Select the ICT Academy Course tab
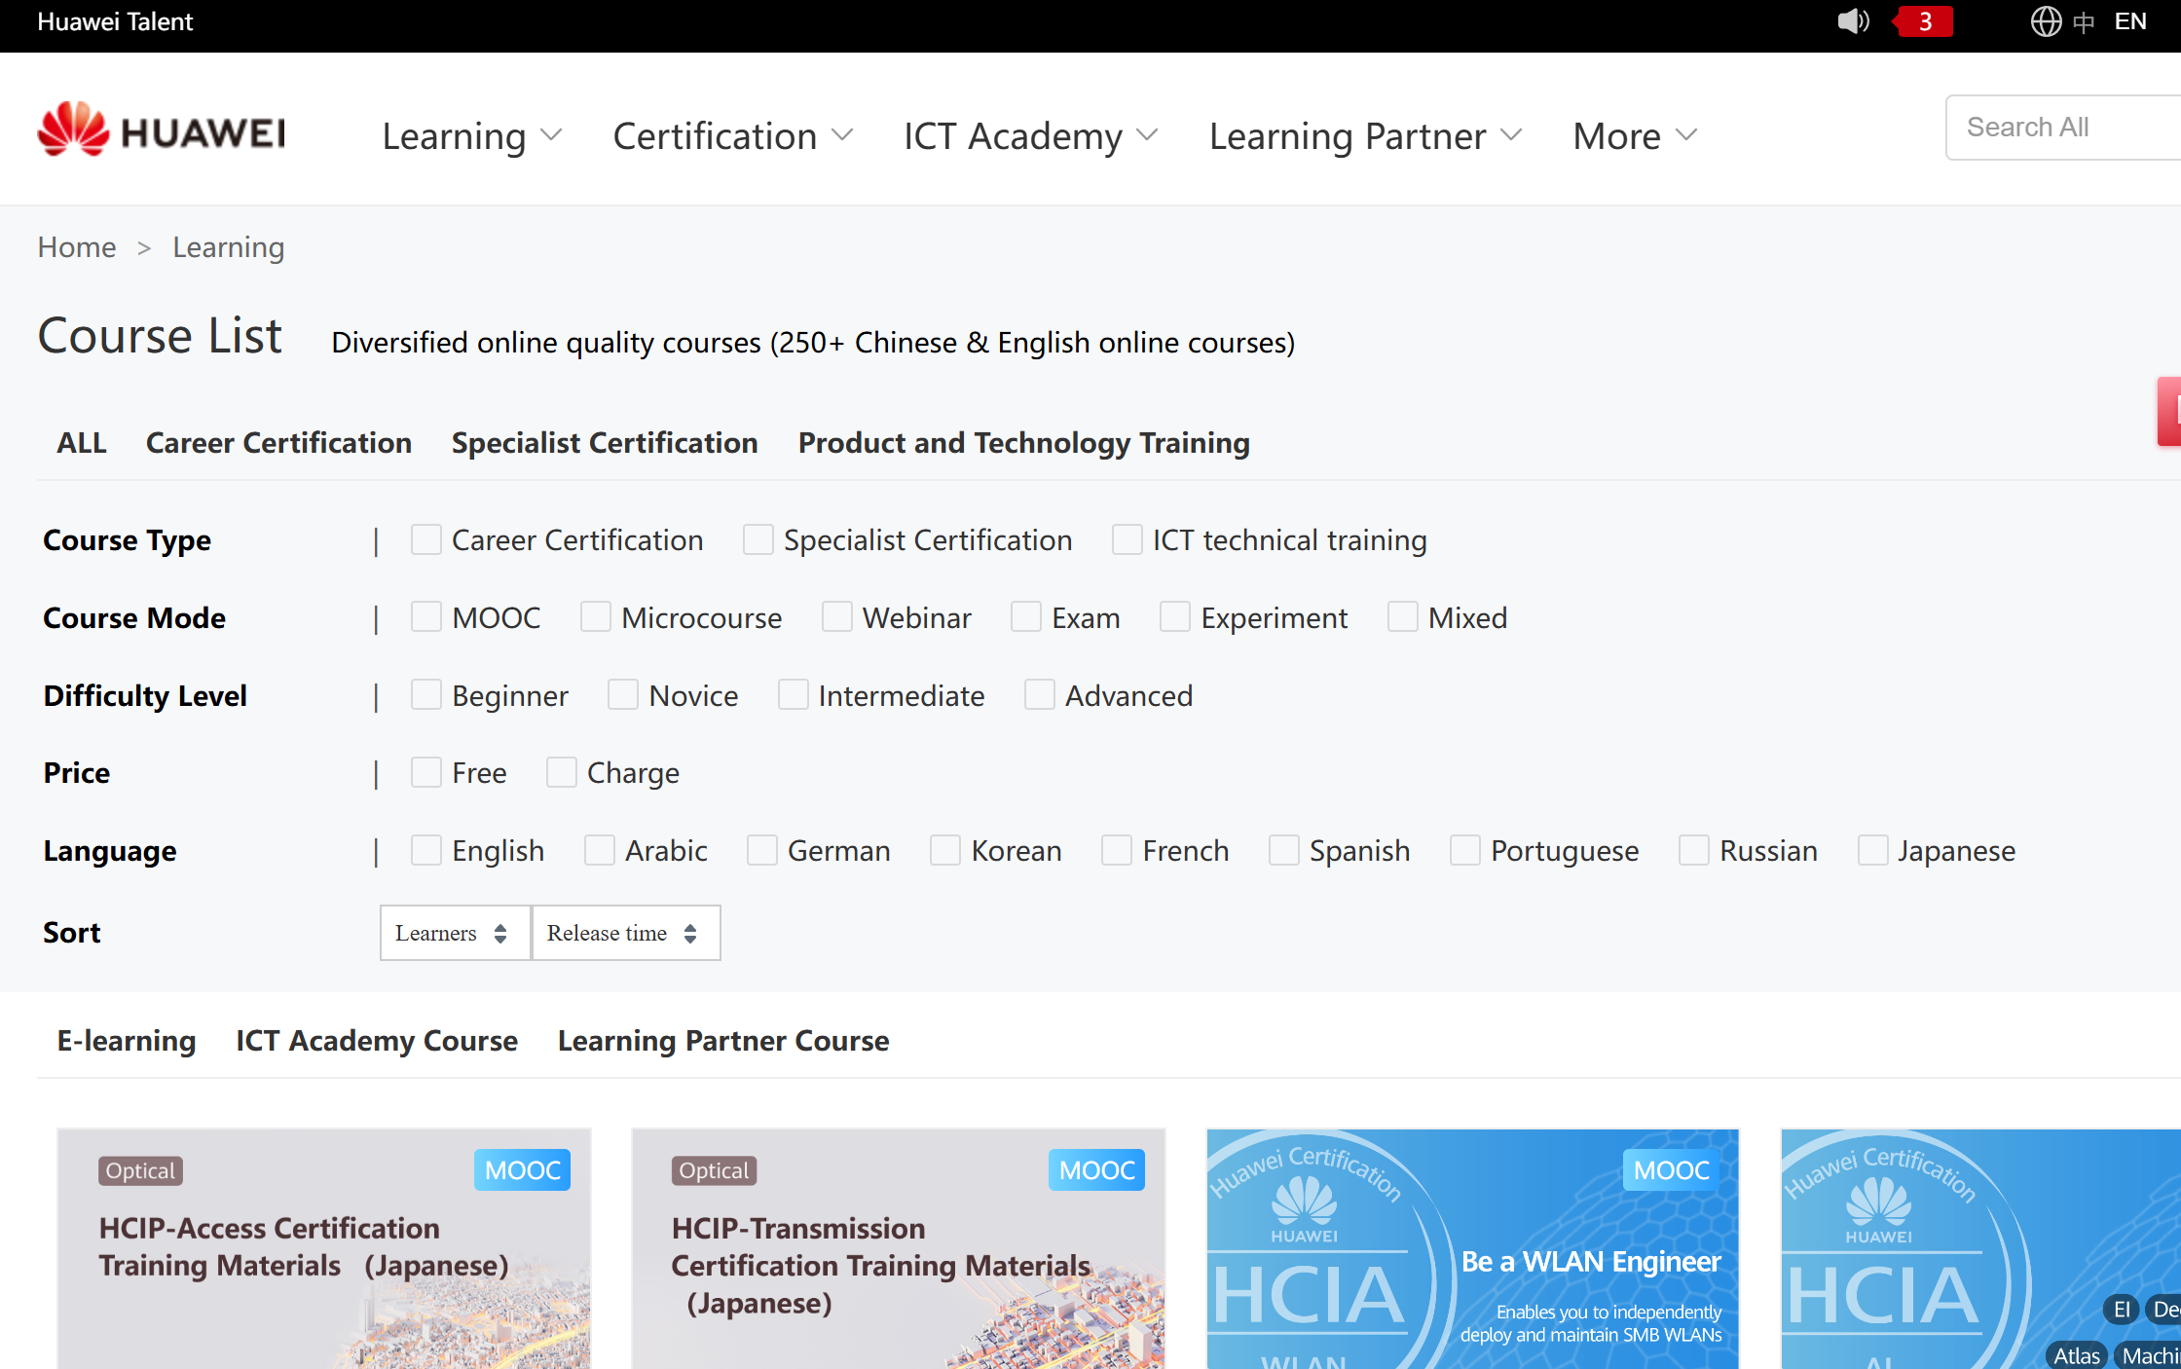2181x1369 pixels. [376, 1041]
